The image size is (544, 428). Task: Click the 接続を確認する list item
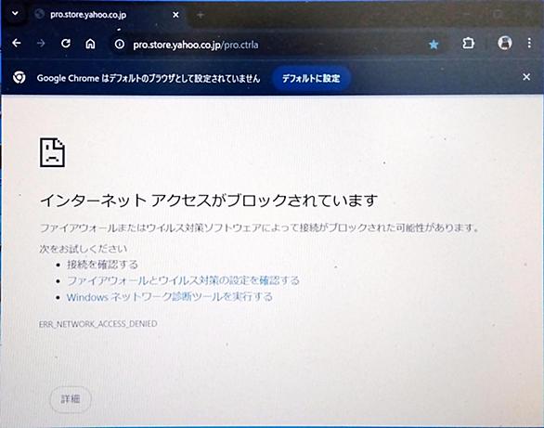pyautogui.click(x=103, y=265)
